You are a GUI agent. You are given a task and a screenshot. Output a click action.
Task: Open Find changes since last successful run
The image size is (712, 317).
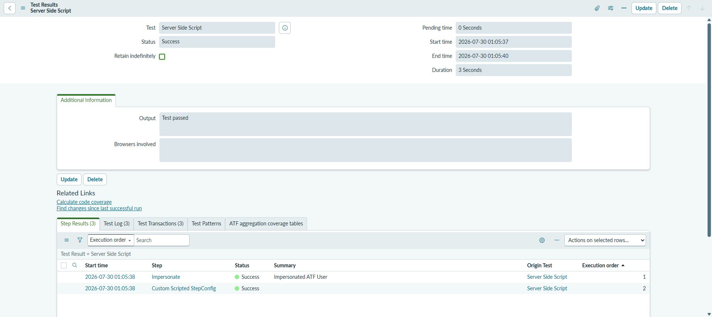pos(99,208)
